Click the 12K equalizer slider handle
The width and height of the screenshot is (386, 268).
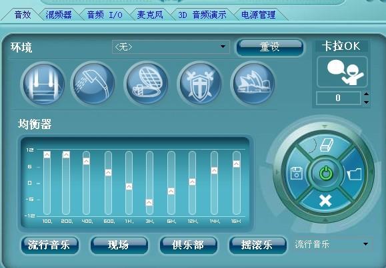click(x=192, y=182)
